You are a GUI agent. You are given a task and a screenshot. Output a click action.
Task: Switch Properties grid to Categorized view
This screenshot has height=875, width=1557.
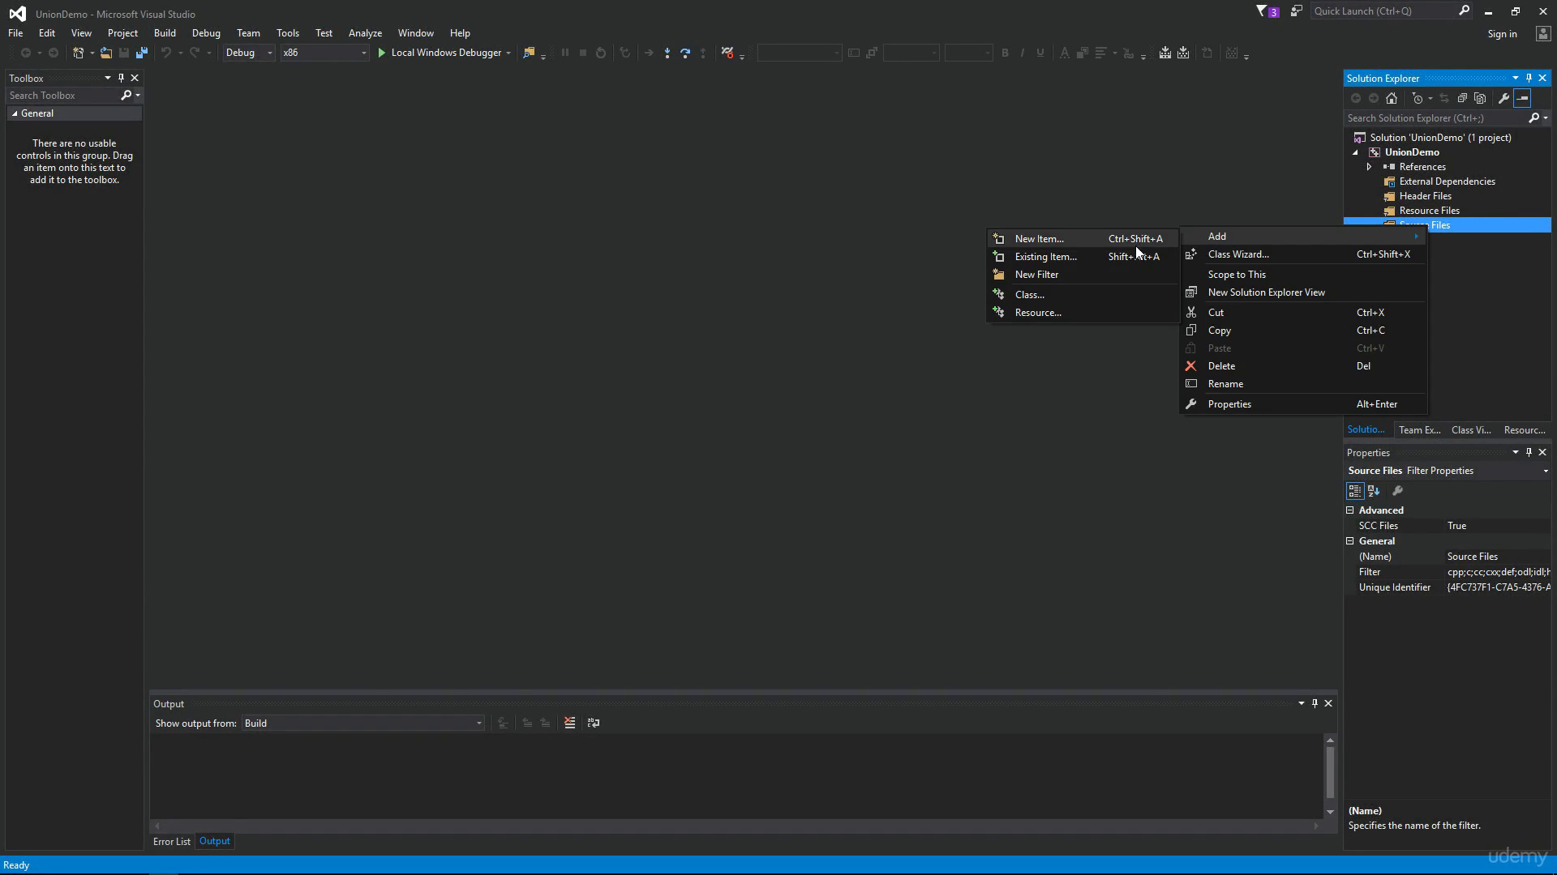pyautogui.click(x=1354, y=491)
